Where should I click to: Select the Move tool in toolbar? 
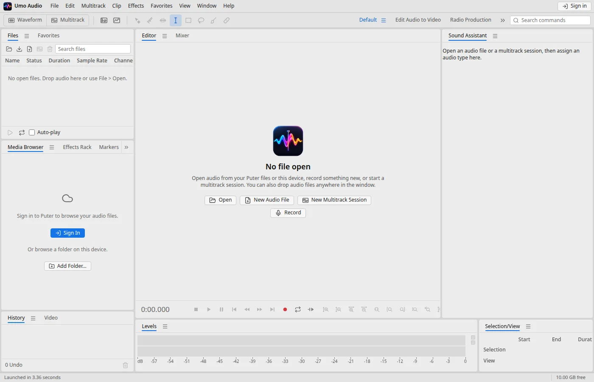[x=137, y=20]
